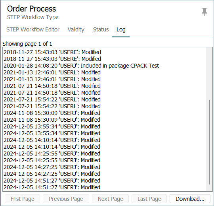Click the log vertical scrollbar thumb
Image resolution: width=214 pixels, height=206 pixels.
coord(209,142)
